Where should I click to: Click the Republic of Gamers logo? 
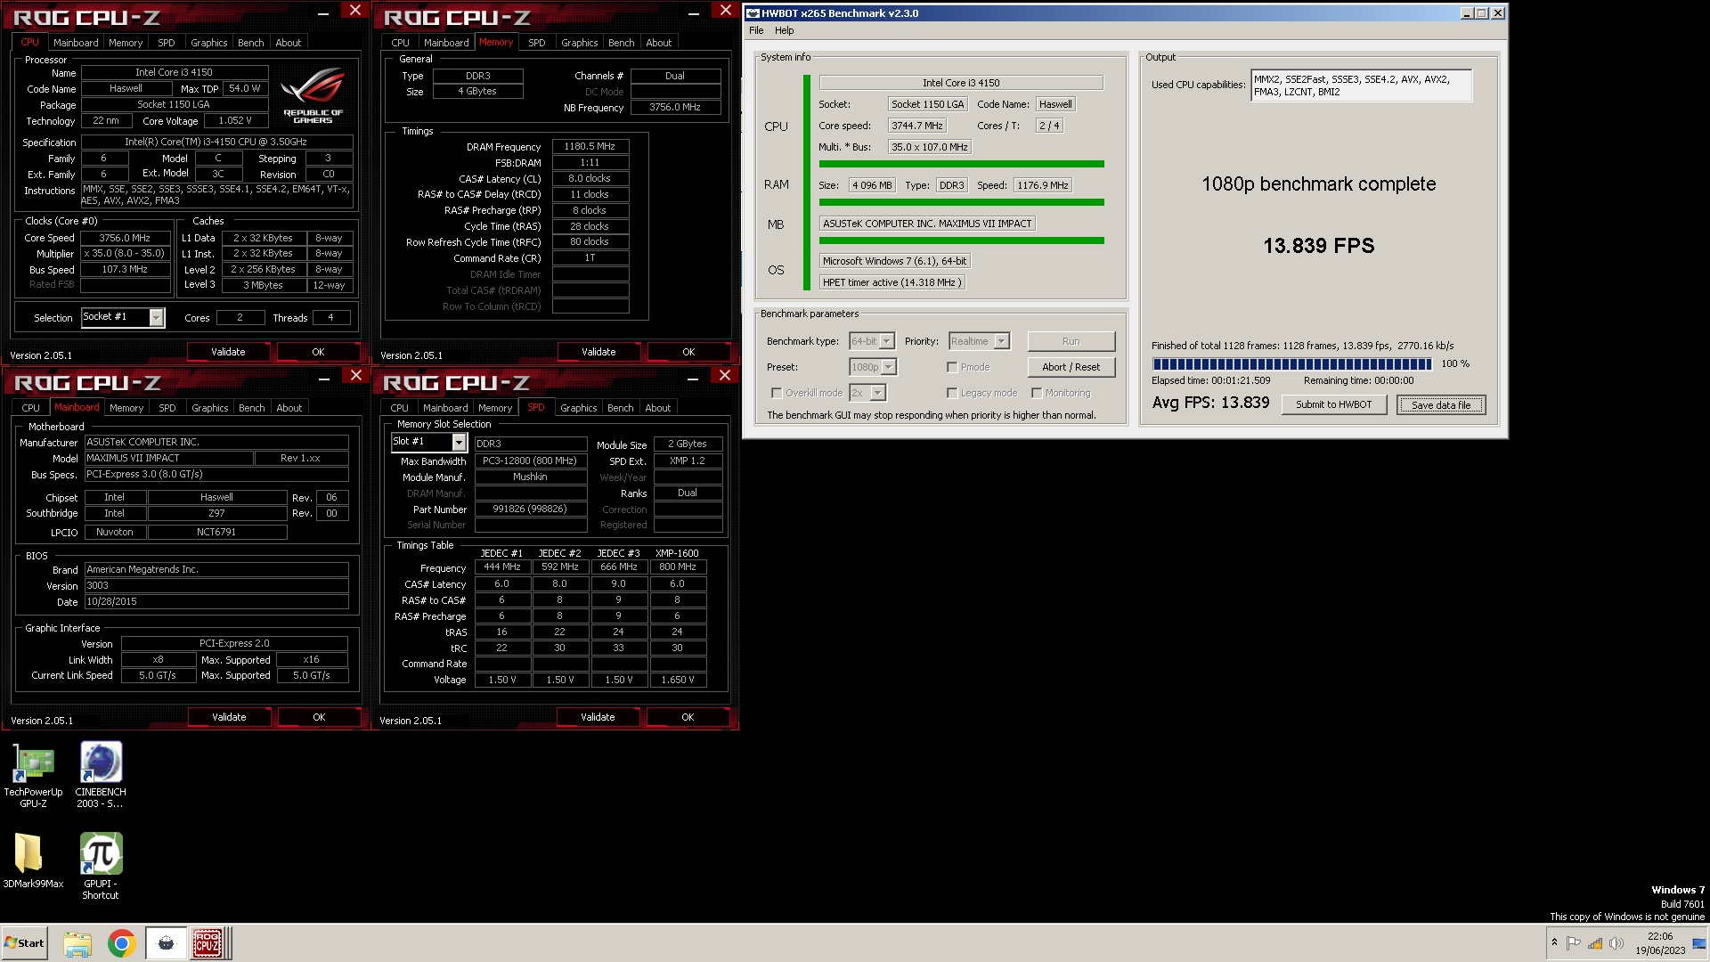pyautogui.click(x=313, y=96)
